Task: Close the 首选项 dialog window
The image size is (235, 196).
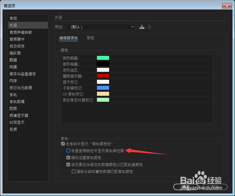Action: point(227,6)
